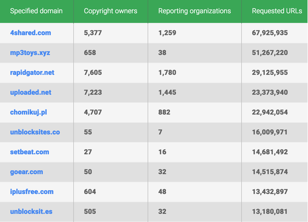Image resolution: width=308 pixels, height=222 pixels.
Task: Select the 67,925,935 requested URLs value
Action: click(x=270, y=33)
